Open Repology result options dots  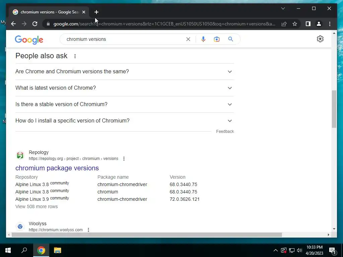[124, 159]
